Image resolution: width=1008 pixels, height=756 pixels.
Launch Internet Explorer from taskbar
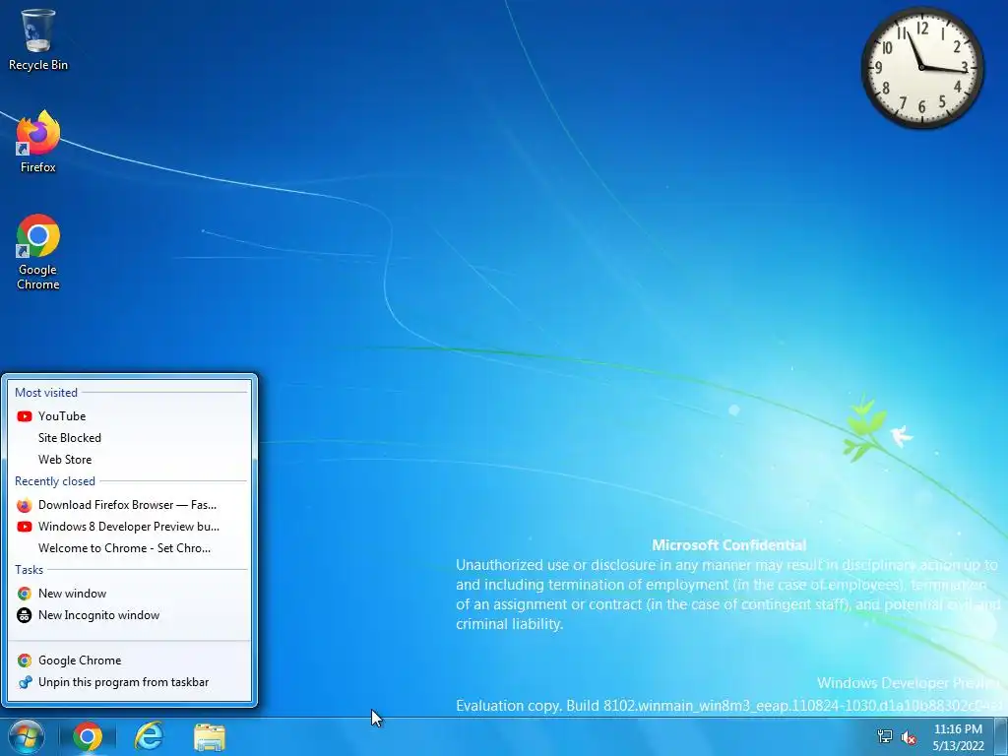coord(149,736)
